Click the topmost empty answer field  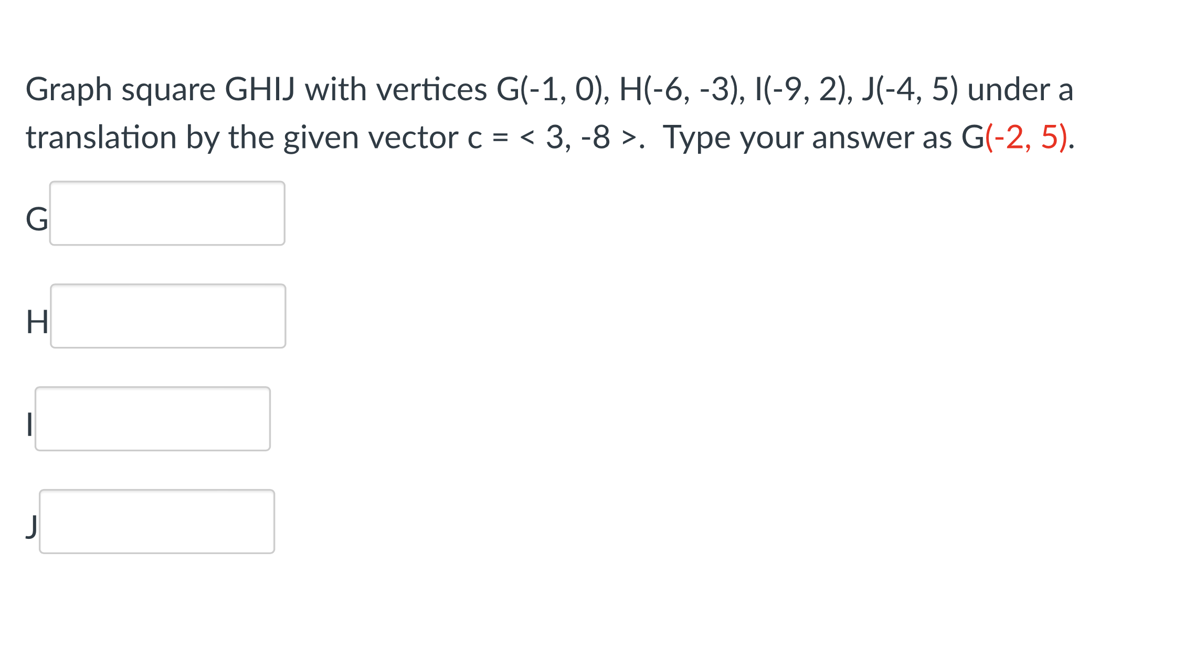click(167, 213)
